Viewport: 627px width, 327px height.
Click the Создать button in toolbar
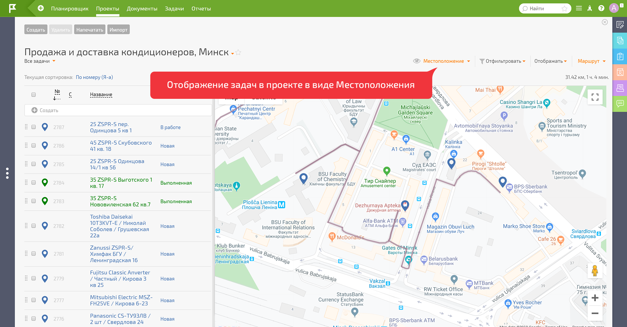coord(36,30)
